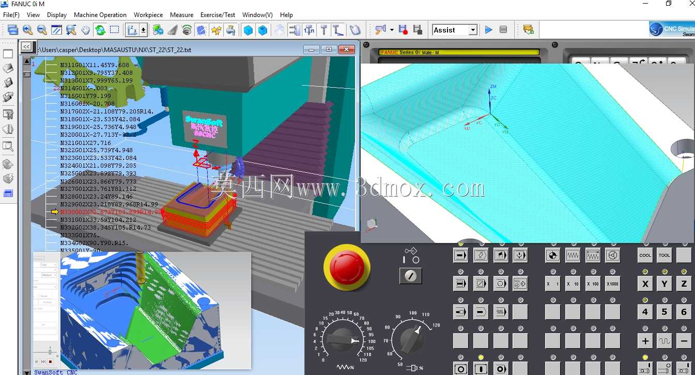Click the 1.n numbered tool icon in toolbar

pos(309,30)
